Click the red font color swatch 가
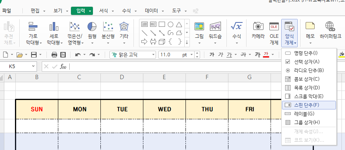 [x=266, y=55]
